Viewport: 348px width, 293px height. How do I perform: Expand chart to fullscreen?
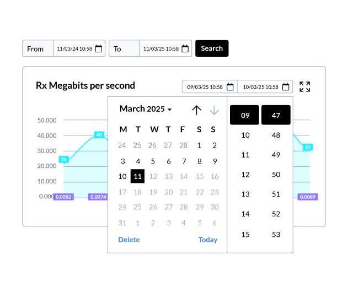pyautogui.click(x=305, y=86)
